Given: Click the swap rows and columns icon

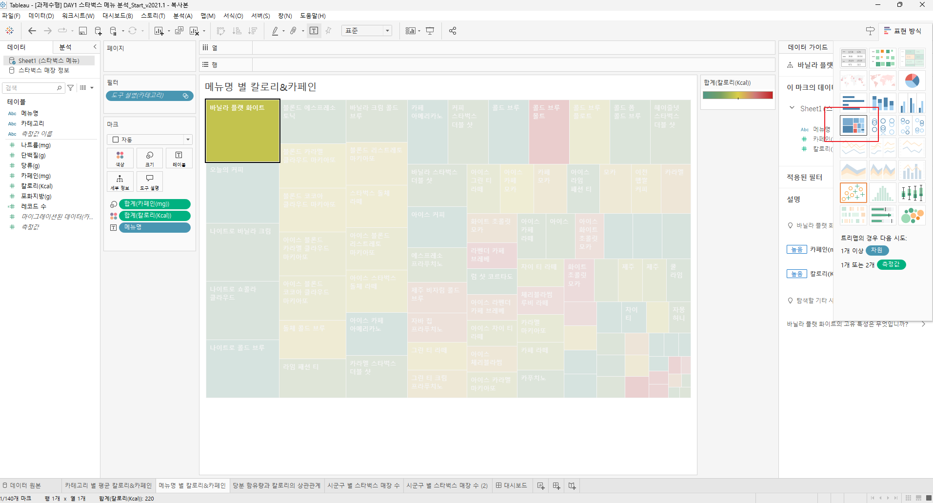Looking at the screenshot, I should click(x=221, y=31).
